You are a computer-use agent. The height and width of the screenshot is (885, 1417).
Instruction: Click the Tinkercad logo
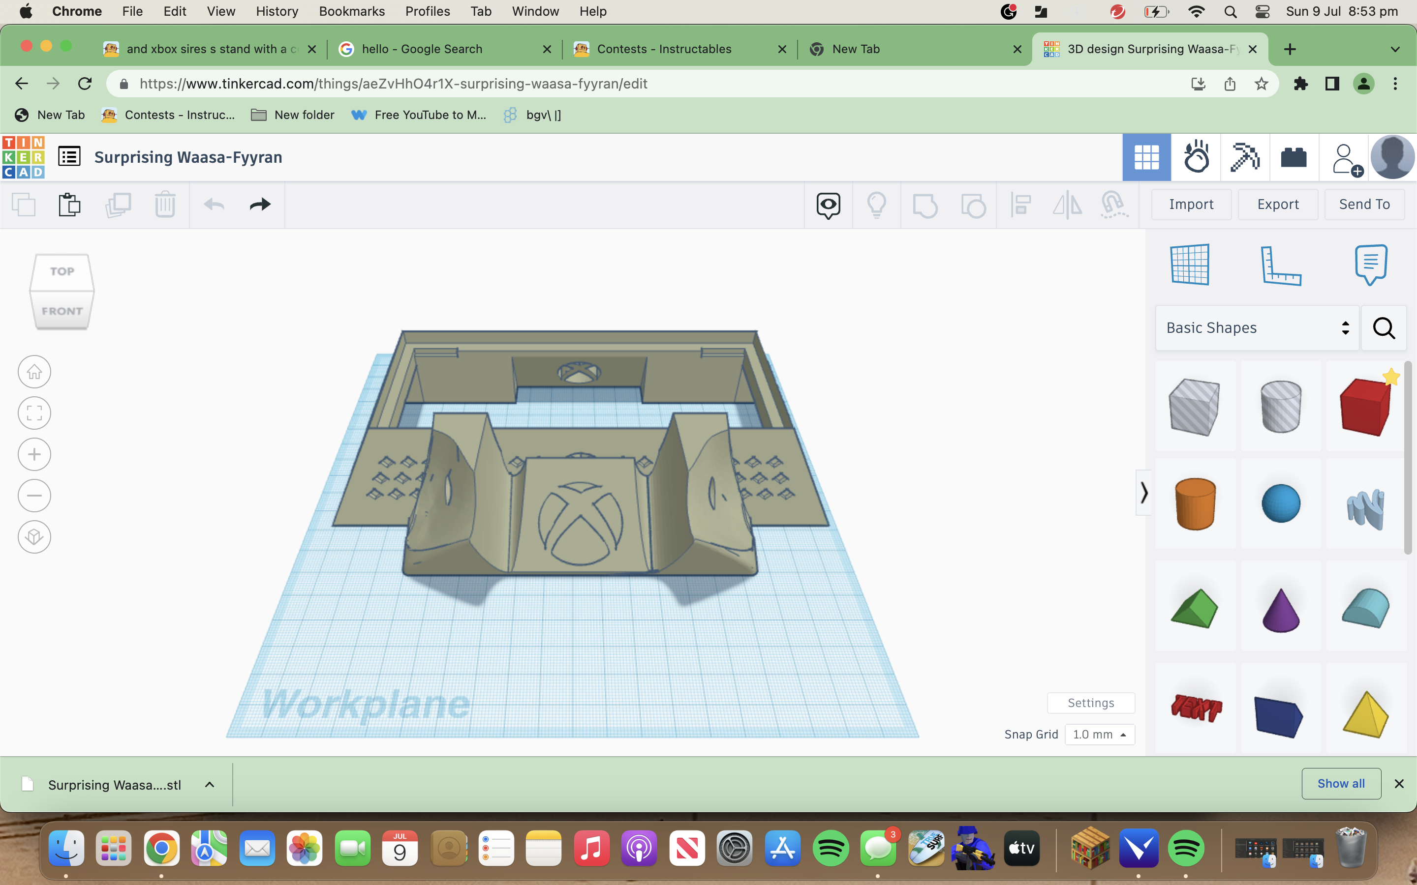click(x=24, y=157)
